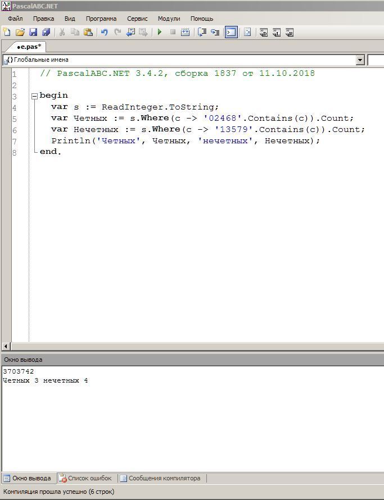384x500 pixels.
Task: Open the Файл menu
Action: point(15,19)
